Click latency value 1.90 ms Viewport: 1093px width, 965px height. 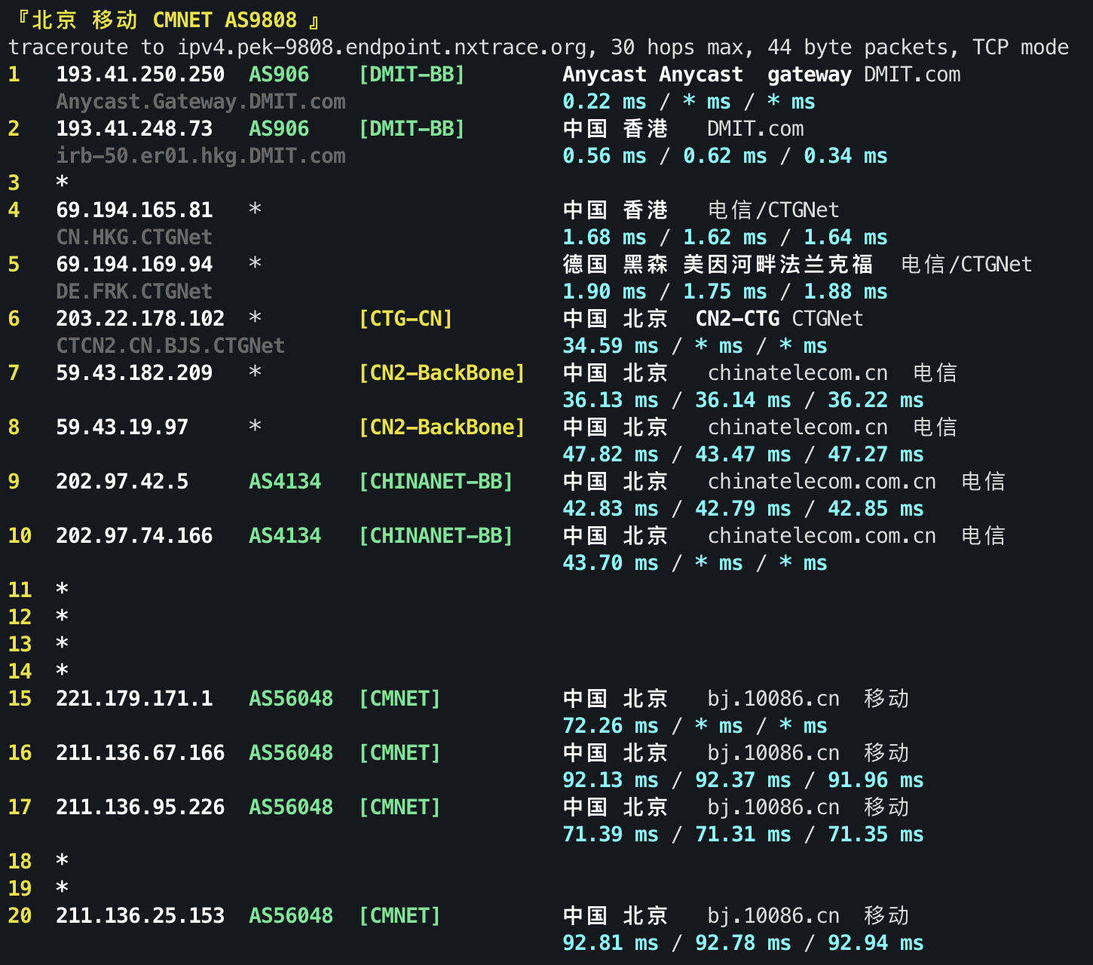point(605,292)
